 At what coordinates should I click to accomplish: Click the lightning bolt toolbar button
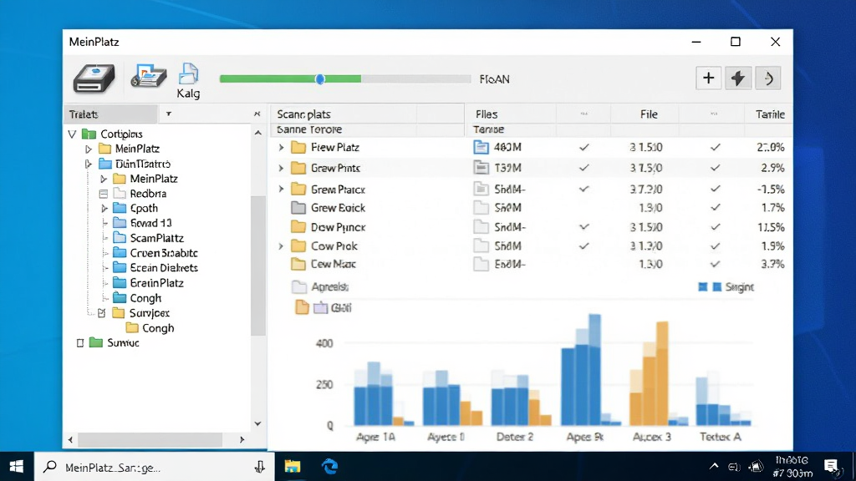(738, 78)
